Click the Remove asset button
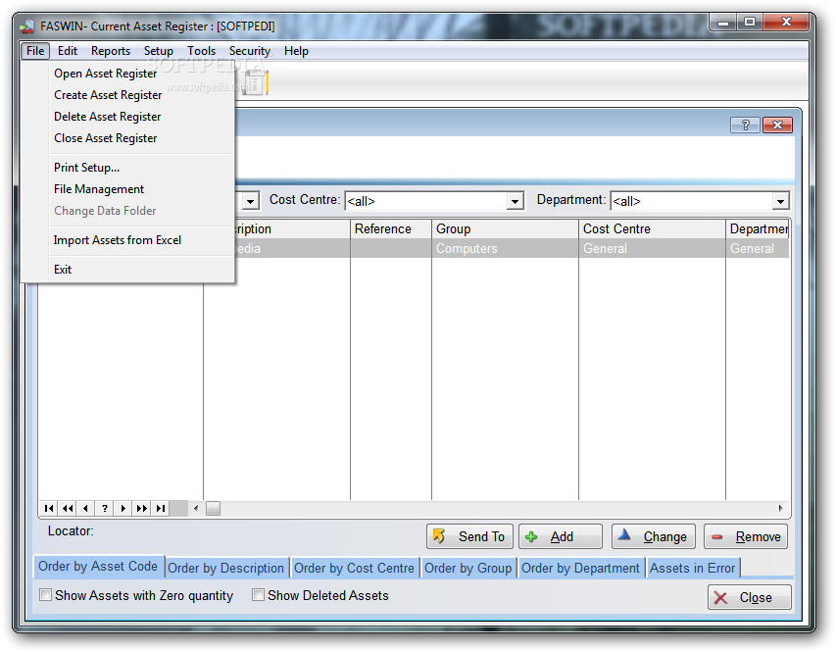 [746, 536]
